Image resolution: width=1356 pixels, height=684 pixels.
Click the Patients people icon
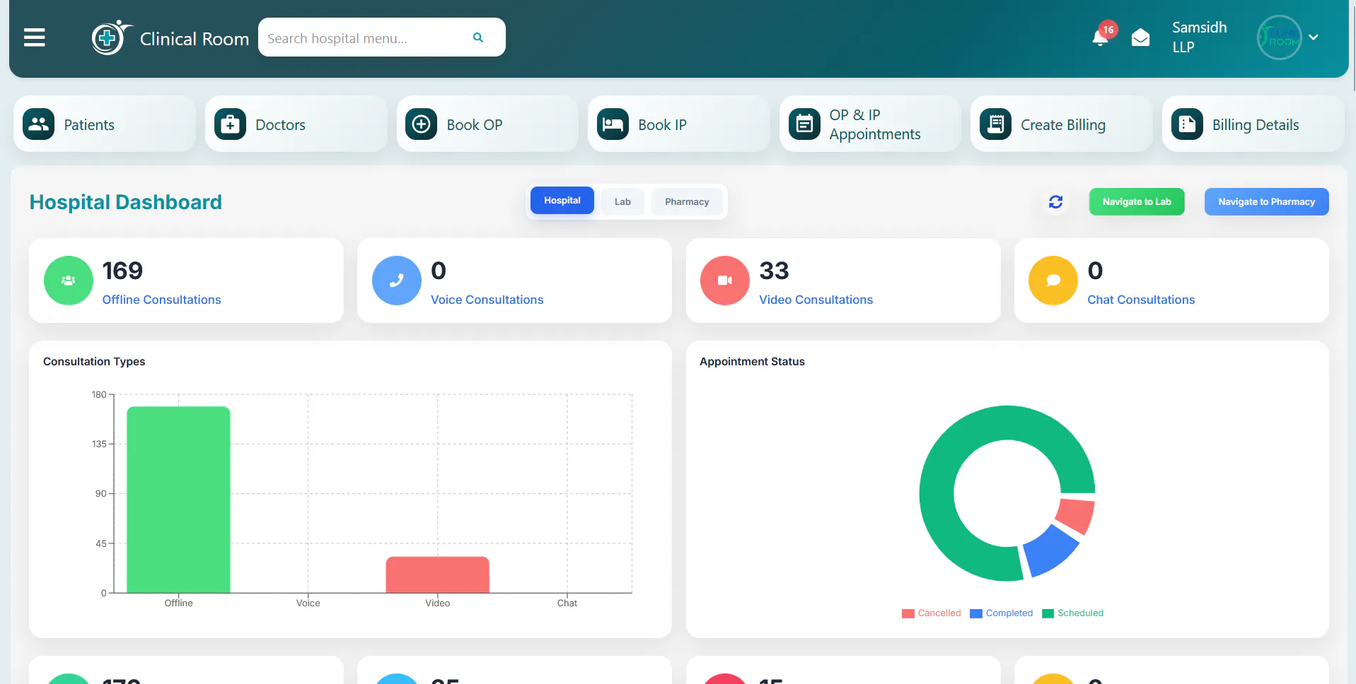tap(38, 124)
